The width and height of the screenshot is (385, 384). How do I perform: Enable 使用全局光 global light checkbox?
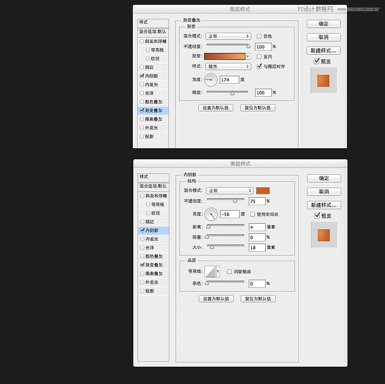tap(253, 214)
